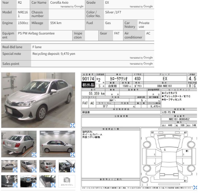The image size is (200, 194).
Task: Click the lot number 90174 on the auction sheet
Action: coord(88,79)
